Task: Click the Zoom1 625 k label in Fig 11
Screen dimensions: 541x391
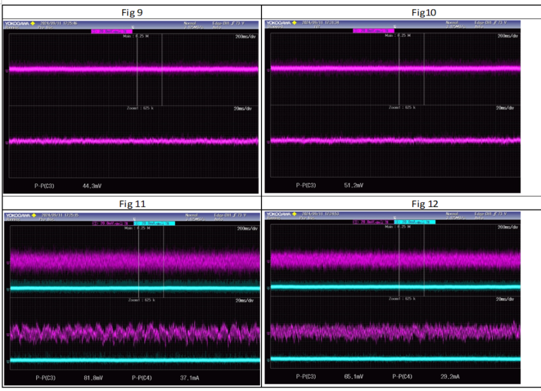Action: 141,300
